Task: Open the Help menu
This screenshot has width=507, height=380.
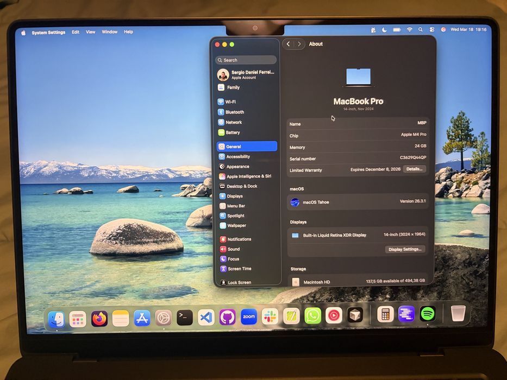Action: [128, 31]
